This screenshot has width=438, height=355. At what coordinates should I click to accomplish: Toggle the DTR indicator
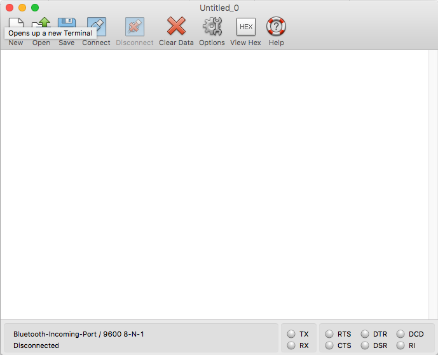point(365,334)
